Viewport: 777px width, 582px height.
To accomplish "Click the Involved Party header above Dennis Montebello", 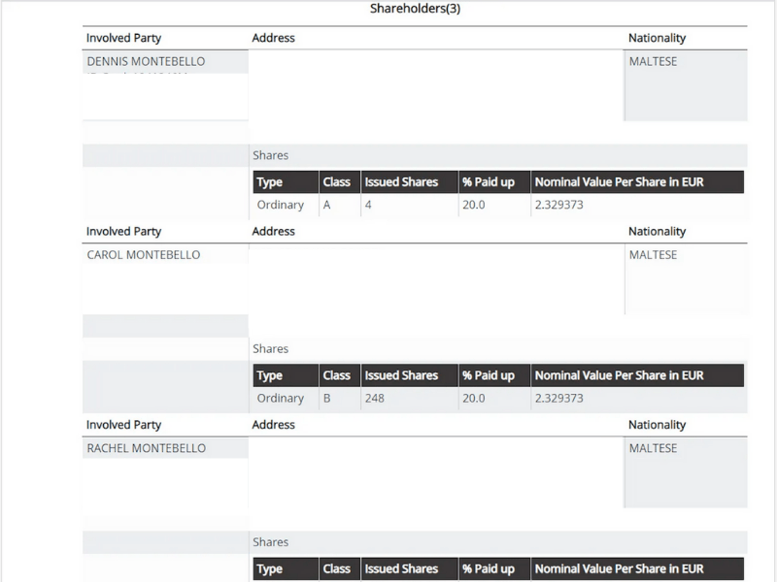I will pos(123,38).
